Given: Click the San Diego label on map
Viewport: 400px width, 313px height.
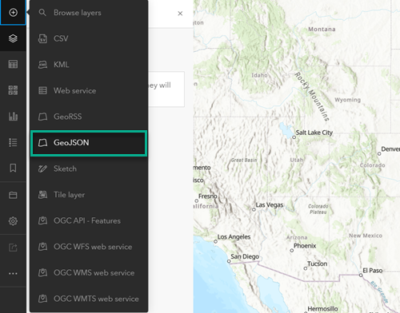Looking at the screenshot, I should [245, 256].
